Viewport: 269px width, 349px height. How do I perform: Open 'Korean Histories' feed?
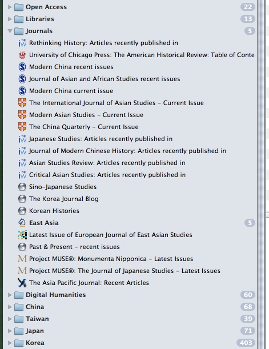[54, 211]
